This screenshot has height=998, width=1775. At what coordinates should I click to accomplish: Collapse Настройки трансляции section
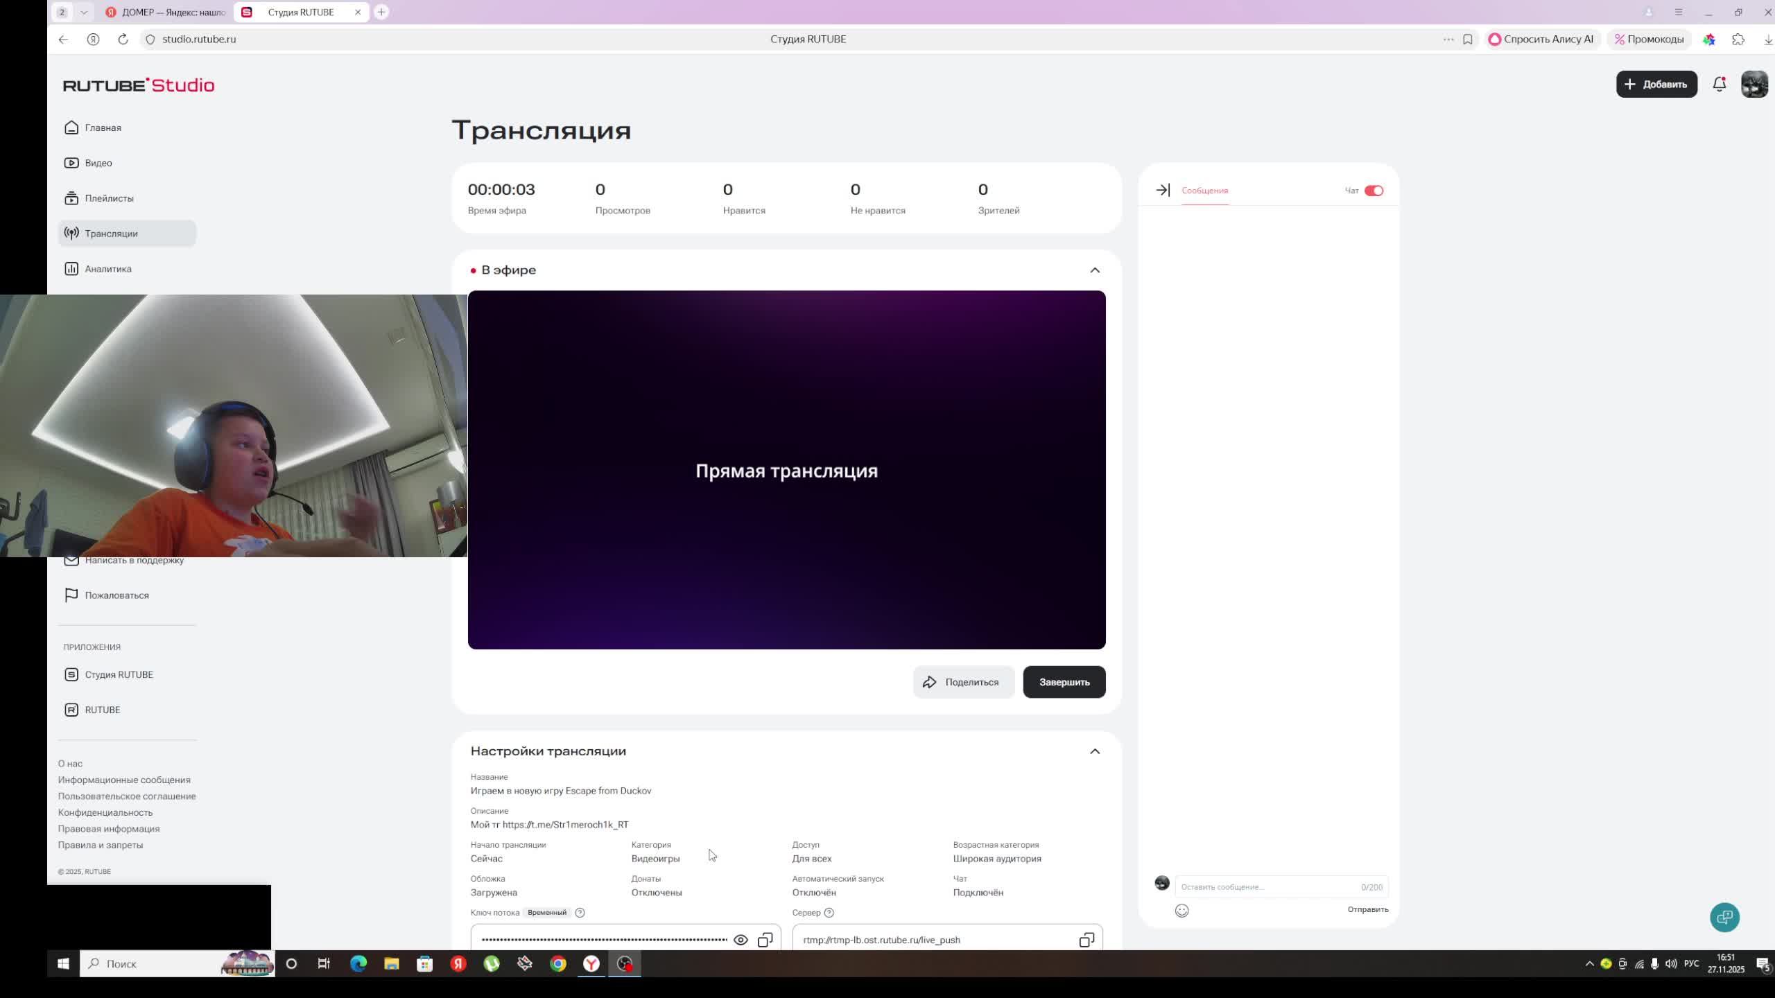click(1094, 751)
